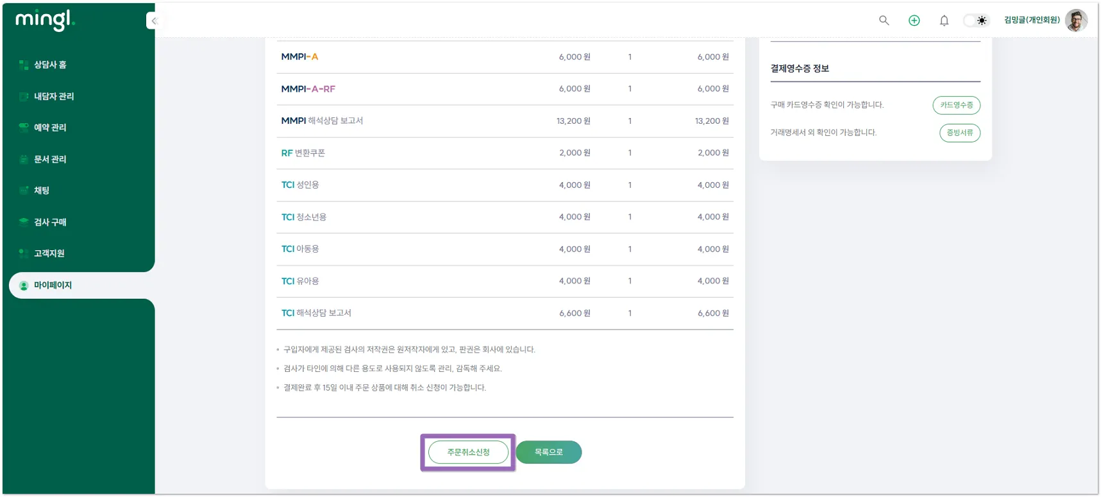Open the 김밍글(개인회원) account name

[x=1031, y=21]
